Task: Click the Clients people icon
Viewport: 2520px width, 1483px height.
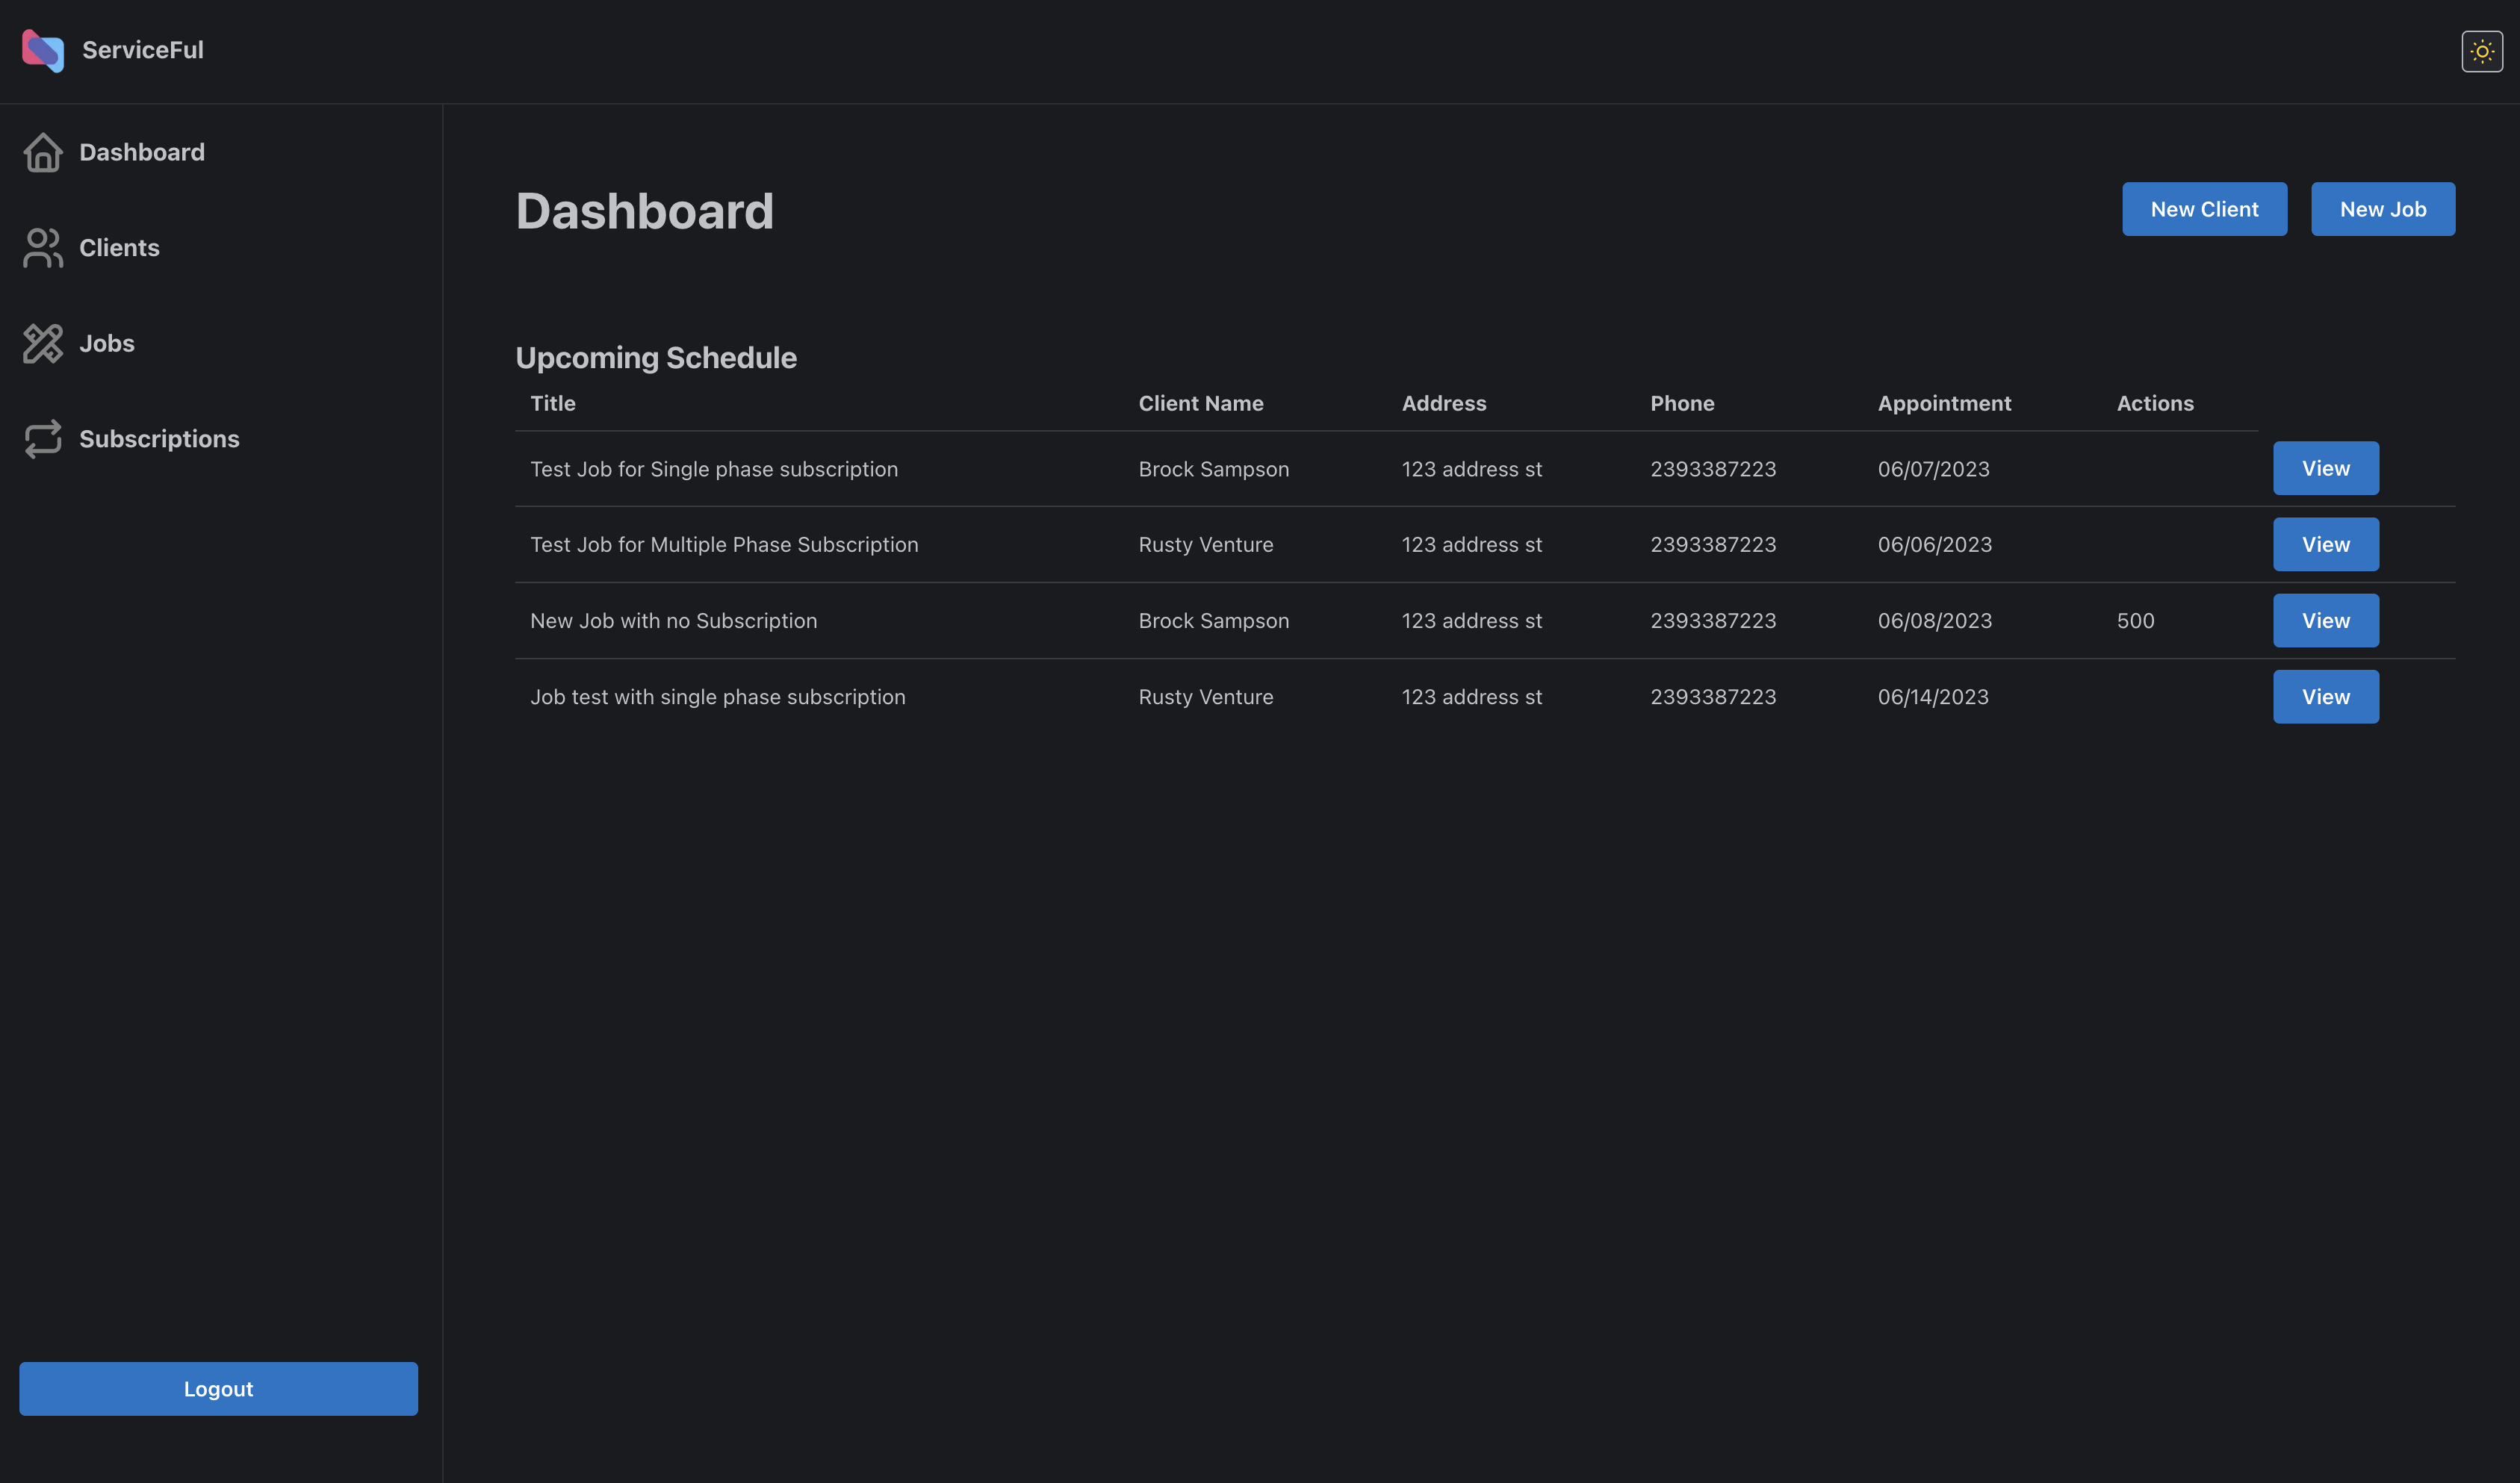Action: [43, 248]
